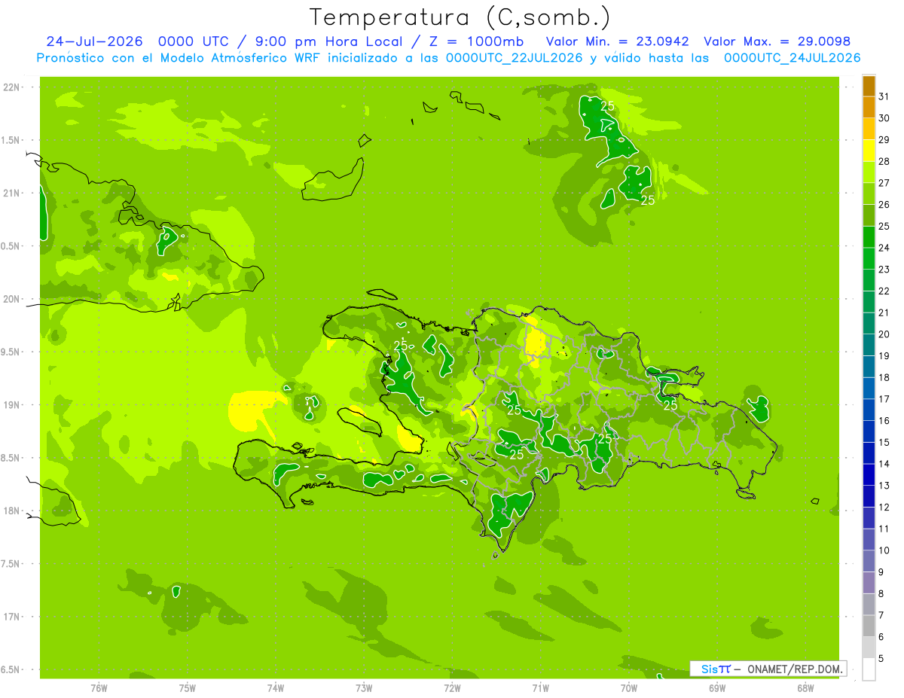Click the 76W longitude axis label

(x=99, y=688)
